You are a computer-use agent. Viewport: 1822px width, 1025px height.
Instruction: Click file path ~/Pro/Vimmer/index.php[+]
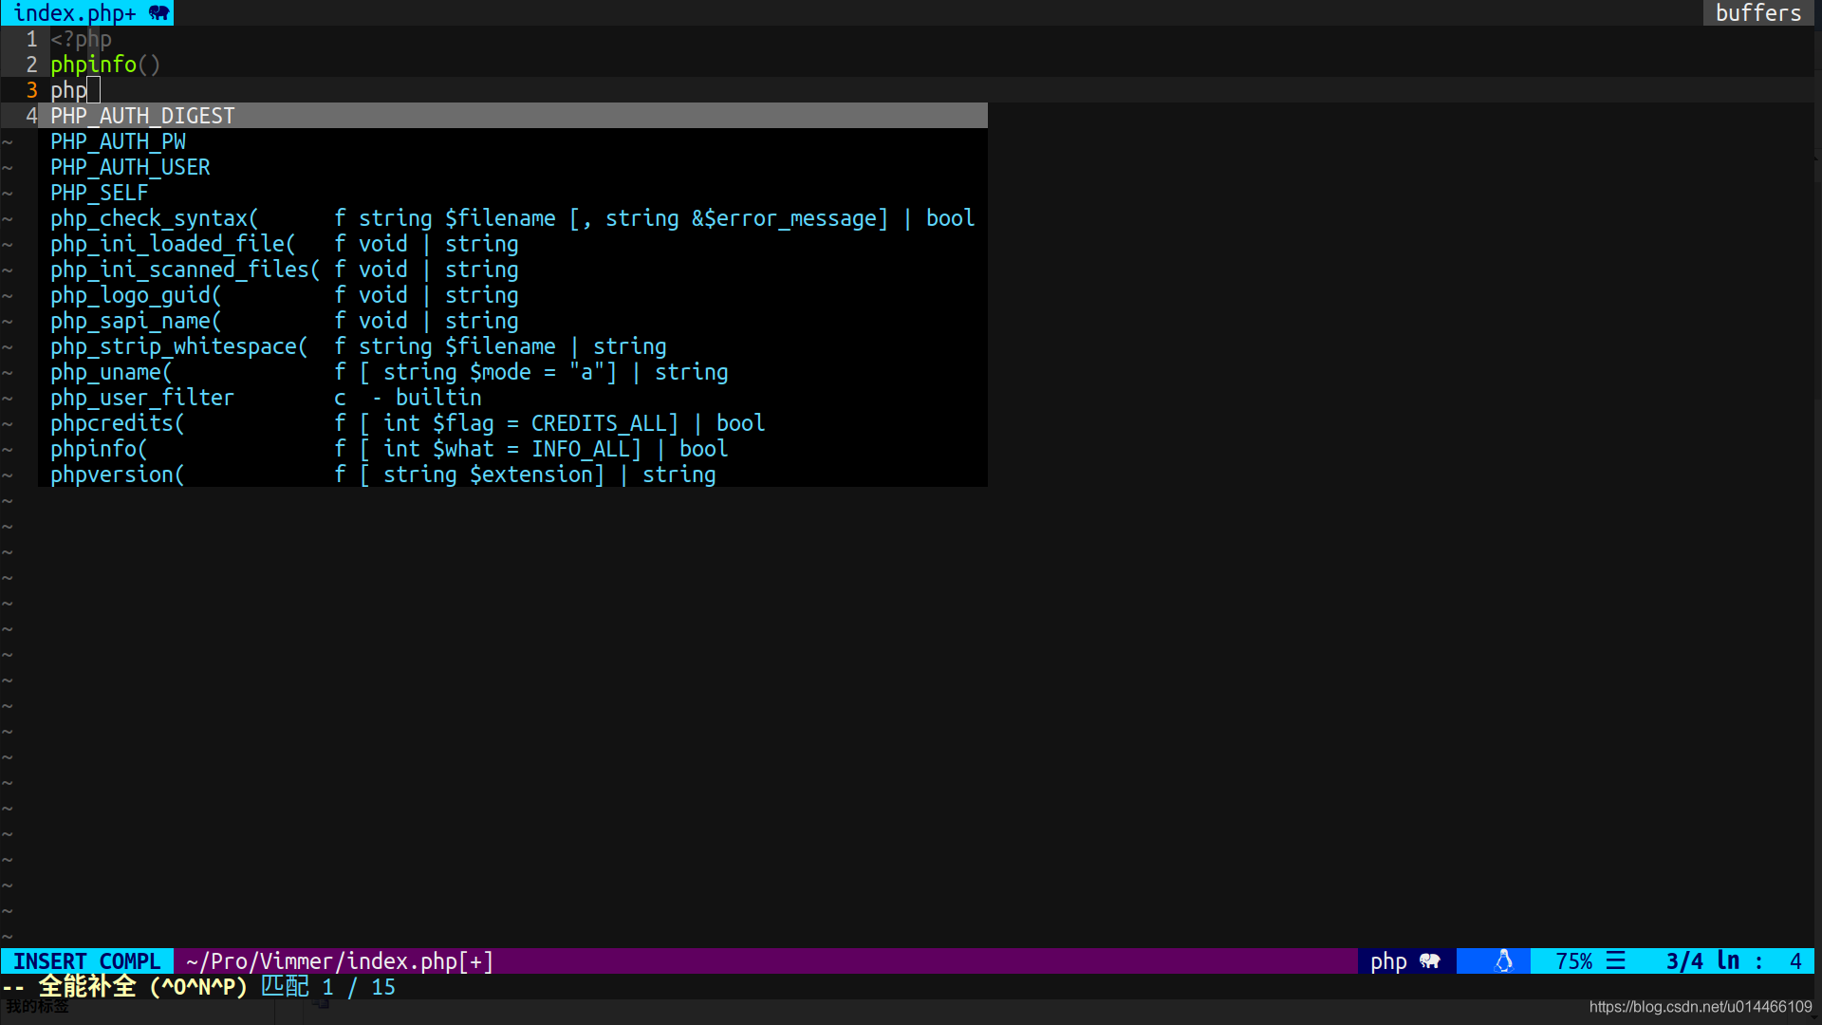tap(340, 961)
